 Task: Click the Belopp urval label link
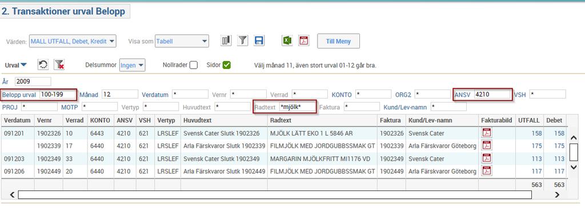[x=19, y=95]
